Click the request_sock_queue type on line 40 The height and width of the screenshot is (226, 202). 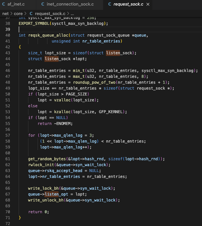pos(108,35)
